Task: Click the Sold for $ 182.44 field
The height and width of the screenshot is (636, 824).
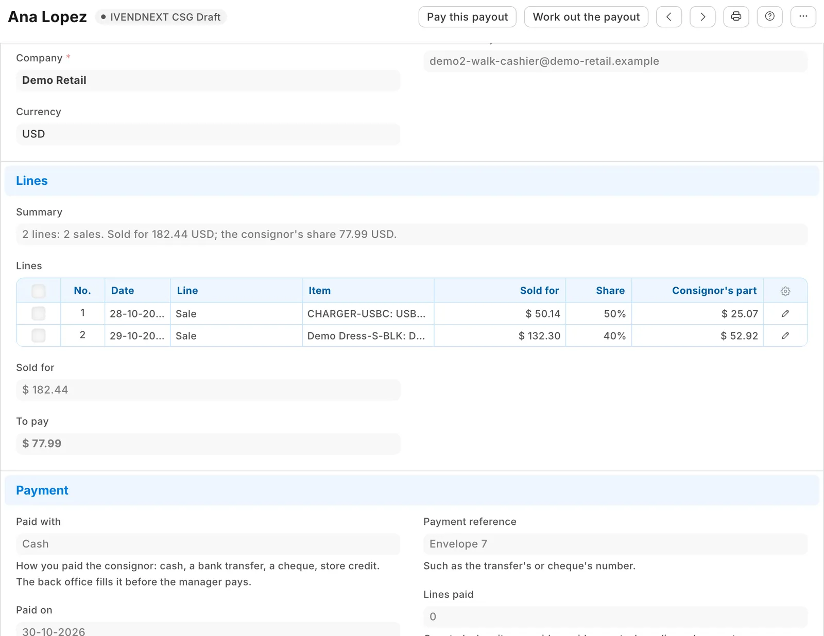Action: point(208,390)
